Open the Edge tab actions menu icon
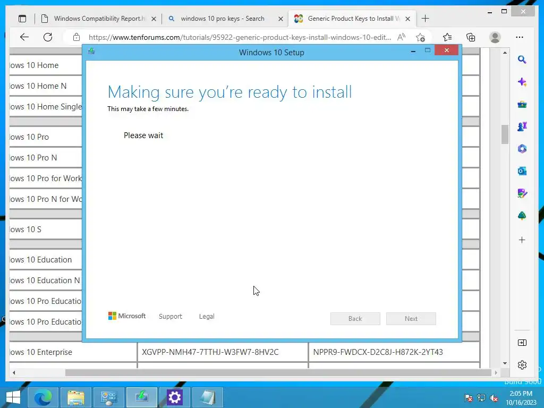Viewport: 544px width, 408px height. pyautogui.click(x=22, y=19)
